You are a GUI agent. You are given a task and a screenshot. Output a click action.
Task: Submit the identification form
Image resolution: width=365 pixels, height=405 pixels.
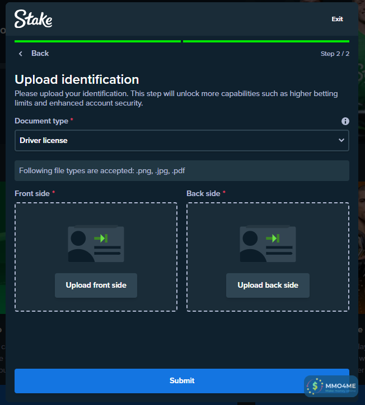[x=182, y=381]
